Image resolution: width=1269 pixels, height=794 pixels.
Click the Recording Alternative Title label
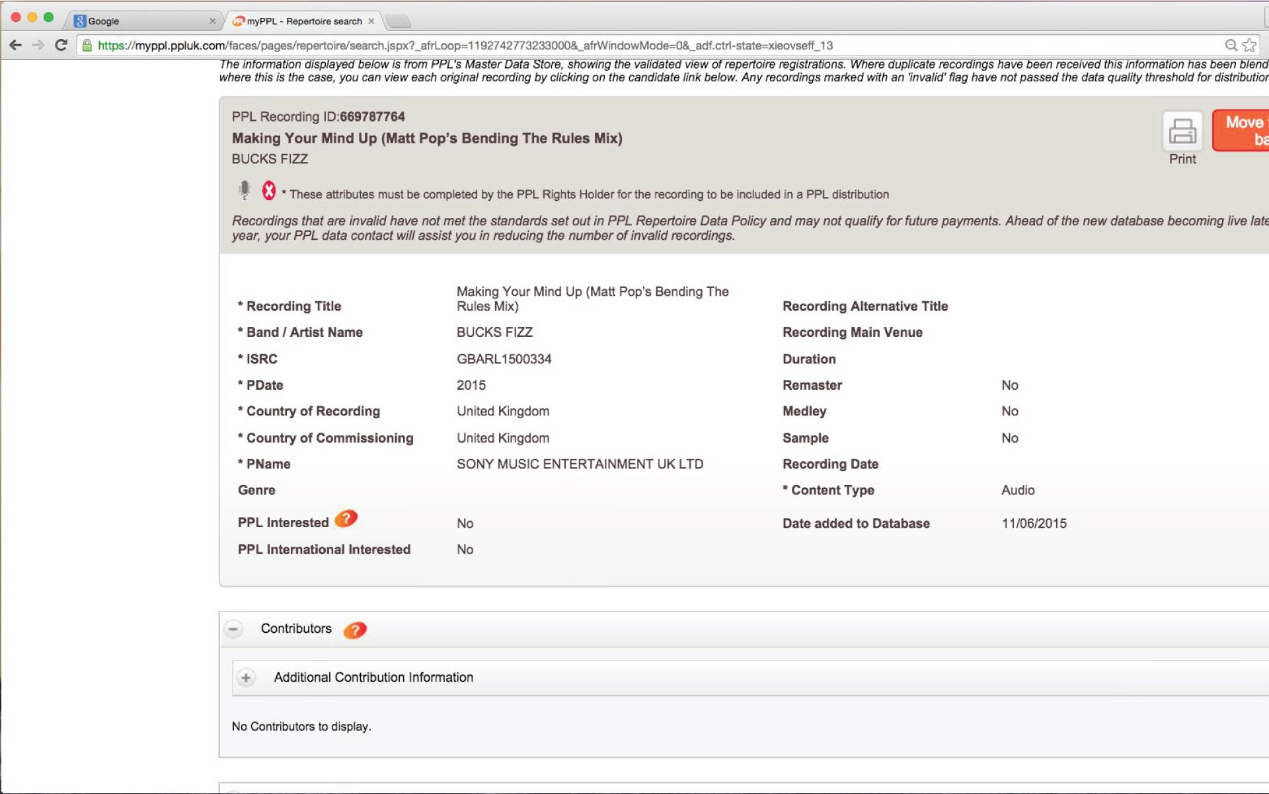point(865,307)
